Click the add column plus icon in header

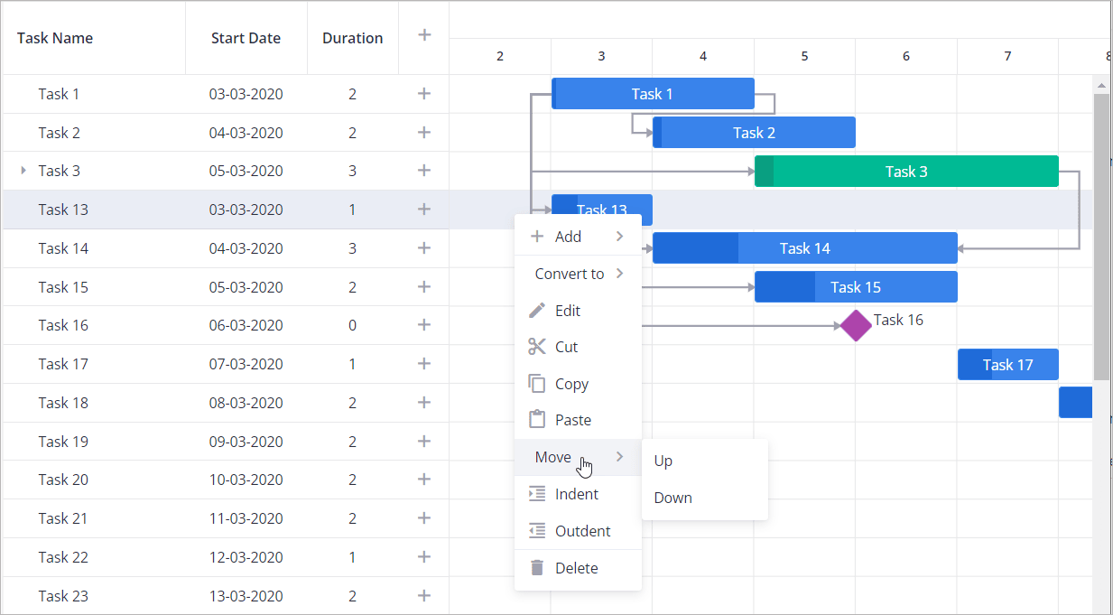point(424,35)
